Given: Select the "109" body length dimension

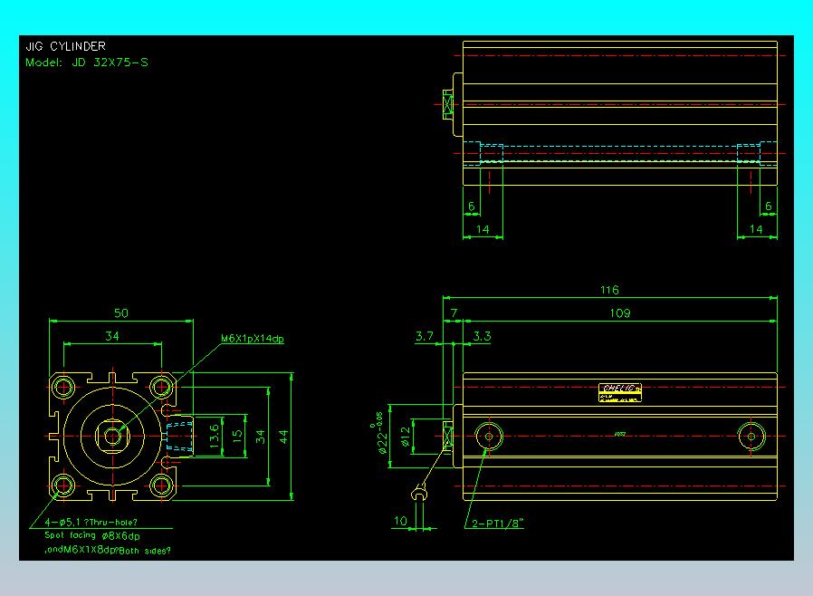Looking at the screenshot, I should (x=620, y=312).
